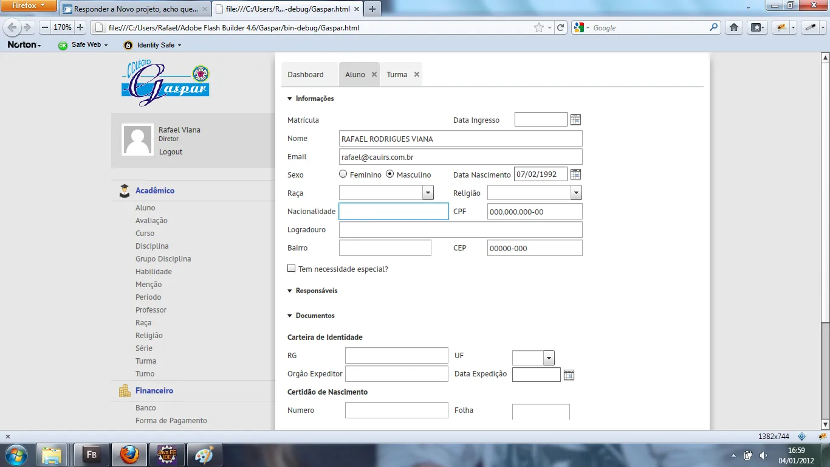Click the blue diamond icon in the status bar

(x=801, y=437)
